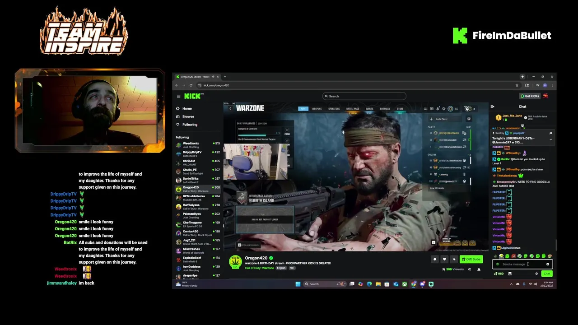This screenshot has width=578, height=325.
Task: Open the user avatar menu on Kick
Action: pyautogui.click(x=545, y=96)
